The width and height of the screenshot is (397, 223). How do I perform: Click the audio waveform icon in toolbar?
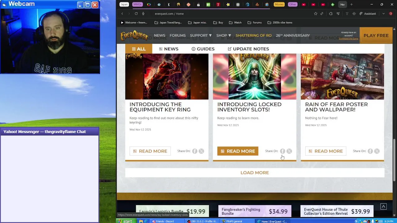point(354,14)
